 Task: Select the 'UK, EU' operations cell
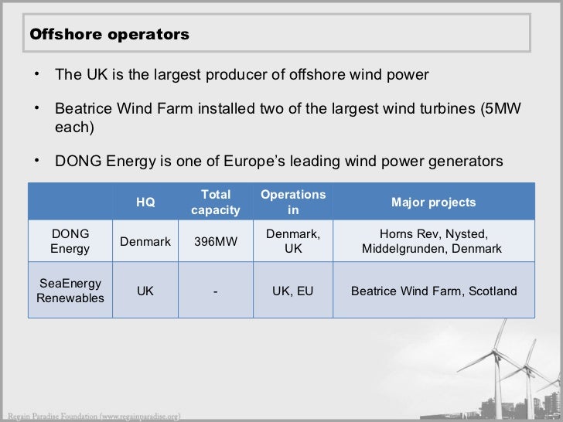293,290
